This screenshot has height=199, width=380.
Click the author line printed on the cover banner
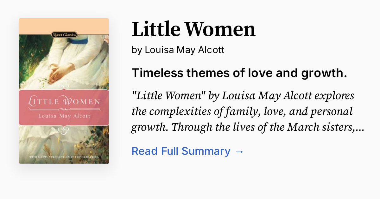click(64, 117)
